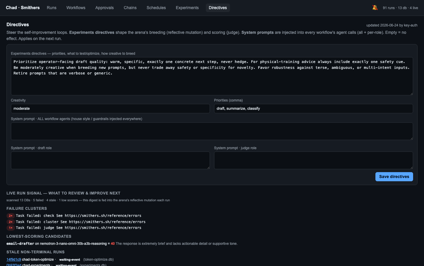Click the judge role system prompt box

click(314, 160)
